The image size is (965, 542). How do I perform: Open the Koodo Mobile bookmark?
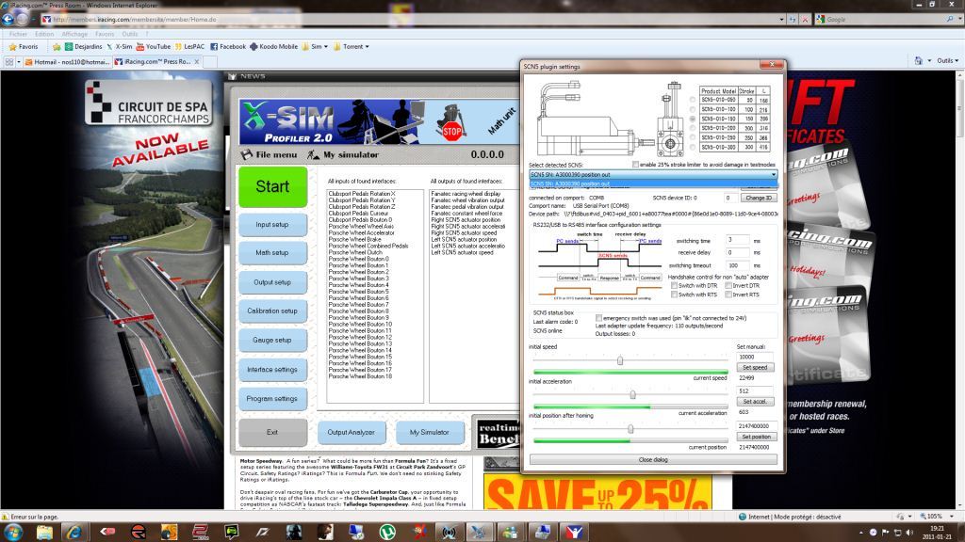[x=274, y=47]
